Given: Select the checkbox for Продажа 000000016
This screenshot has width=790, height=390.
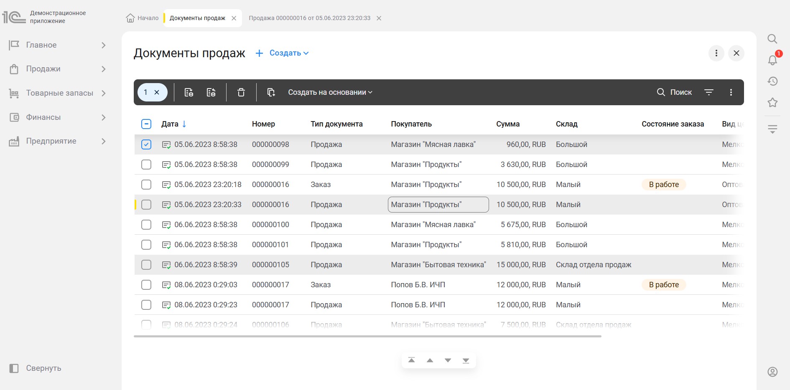Looking at the screenshot, I should pyautogui.click(x=146, y=205).
